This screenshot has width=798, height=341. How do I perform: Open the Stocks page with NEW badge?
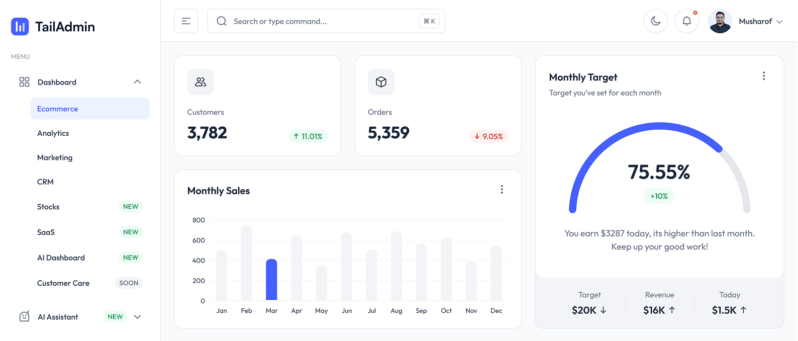tap(48, 207)
